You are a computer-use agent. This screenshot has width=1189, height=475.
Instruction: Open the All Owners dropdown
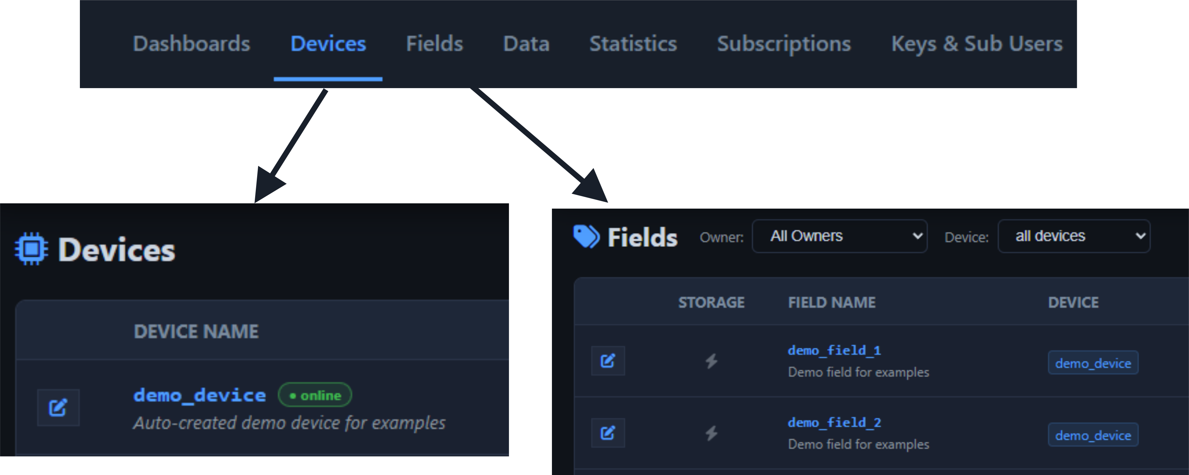839,236
